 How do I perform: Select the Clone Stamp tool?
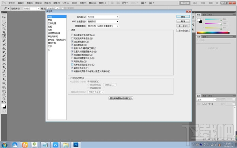(x=4, y=48)
